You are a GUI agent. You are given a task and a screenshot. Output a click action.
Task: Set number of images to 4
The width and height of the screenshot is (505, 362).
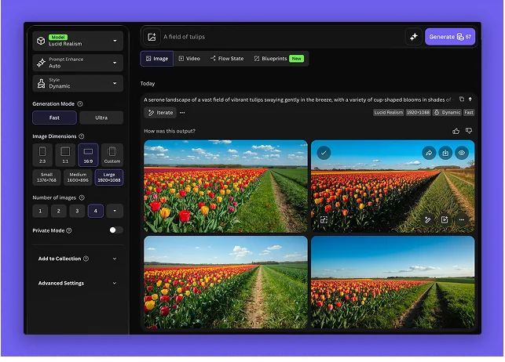(x=95, y=211)
